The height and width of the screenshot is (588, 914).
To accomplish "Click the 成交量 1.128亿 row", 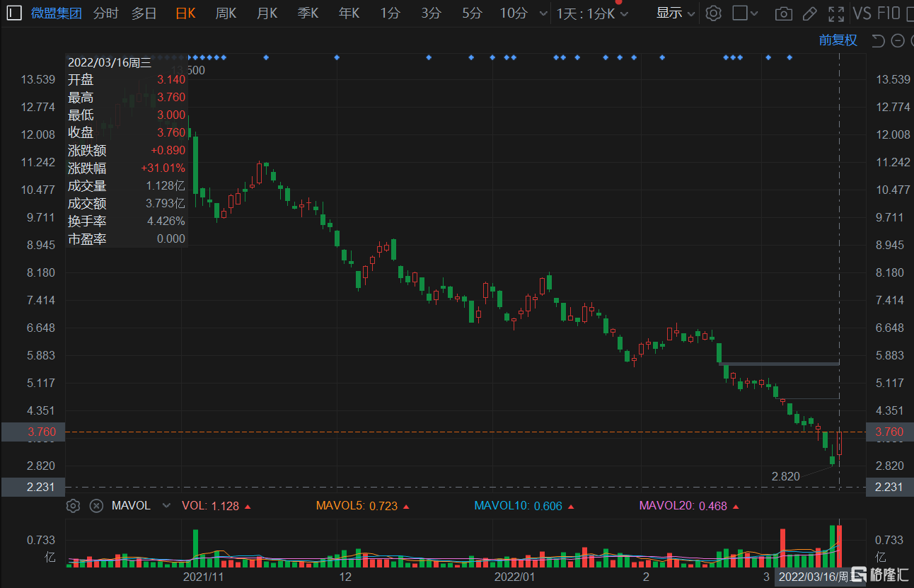I will click(x=127, y=186).
